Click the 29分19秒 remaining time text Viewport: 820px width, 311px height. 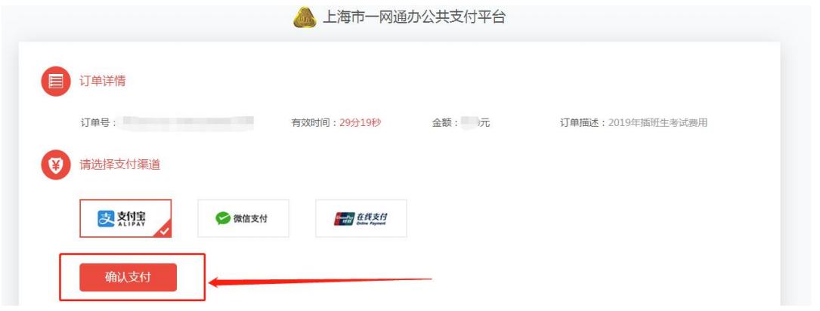coord(360,123)
